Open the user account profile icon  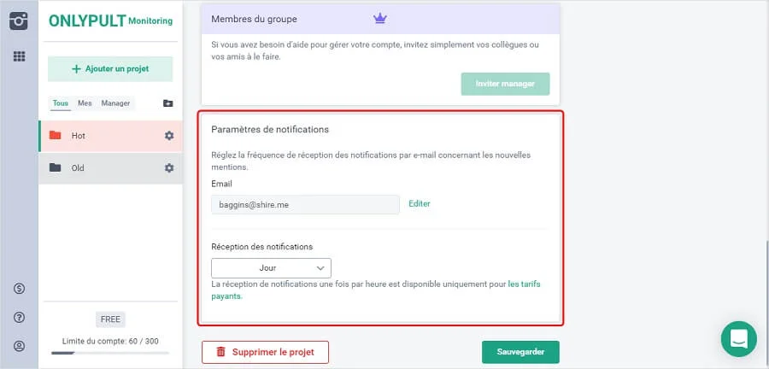(19, 346)
